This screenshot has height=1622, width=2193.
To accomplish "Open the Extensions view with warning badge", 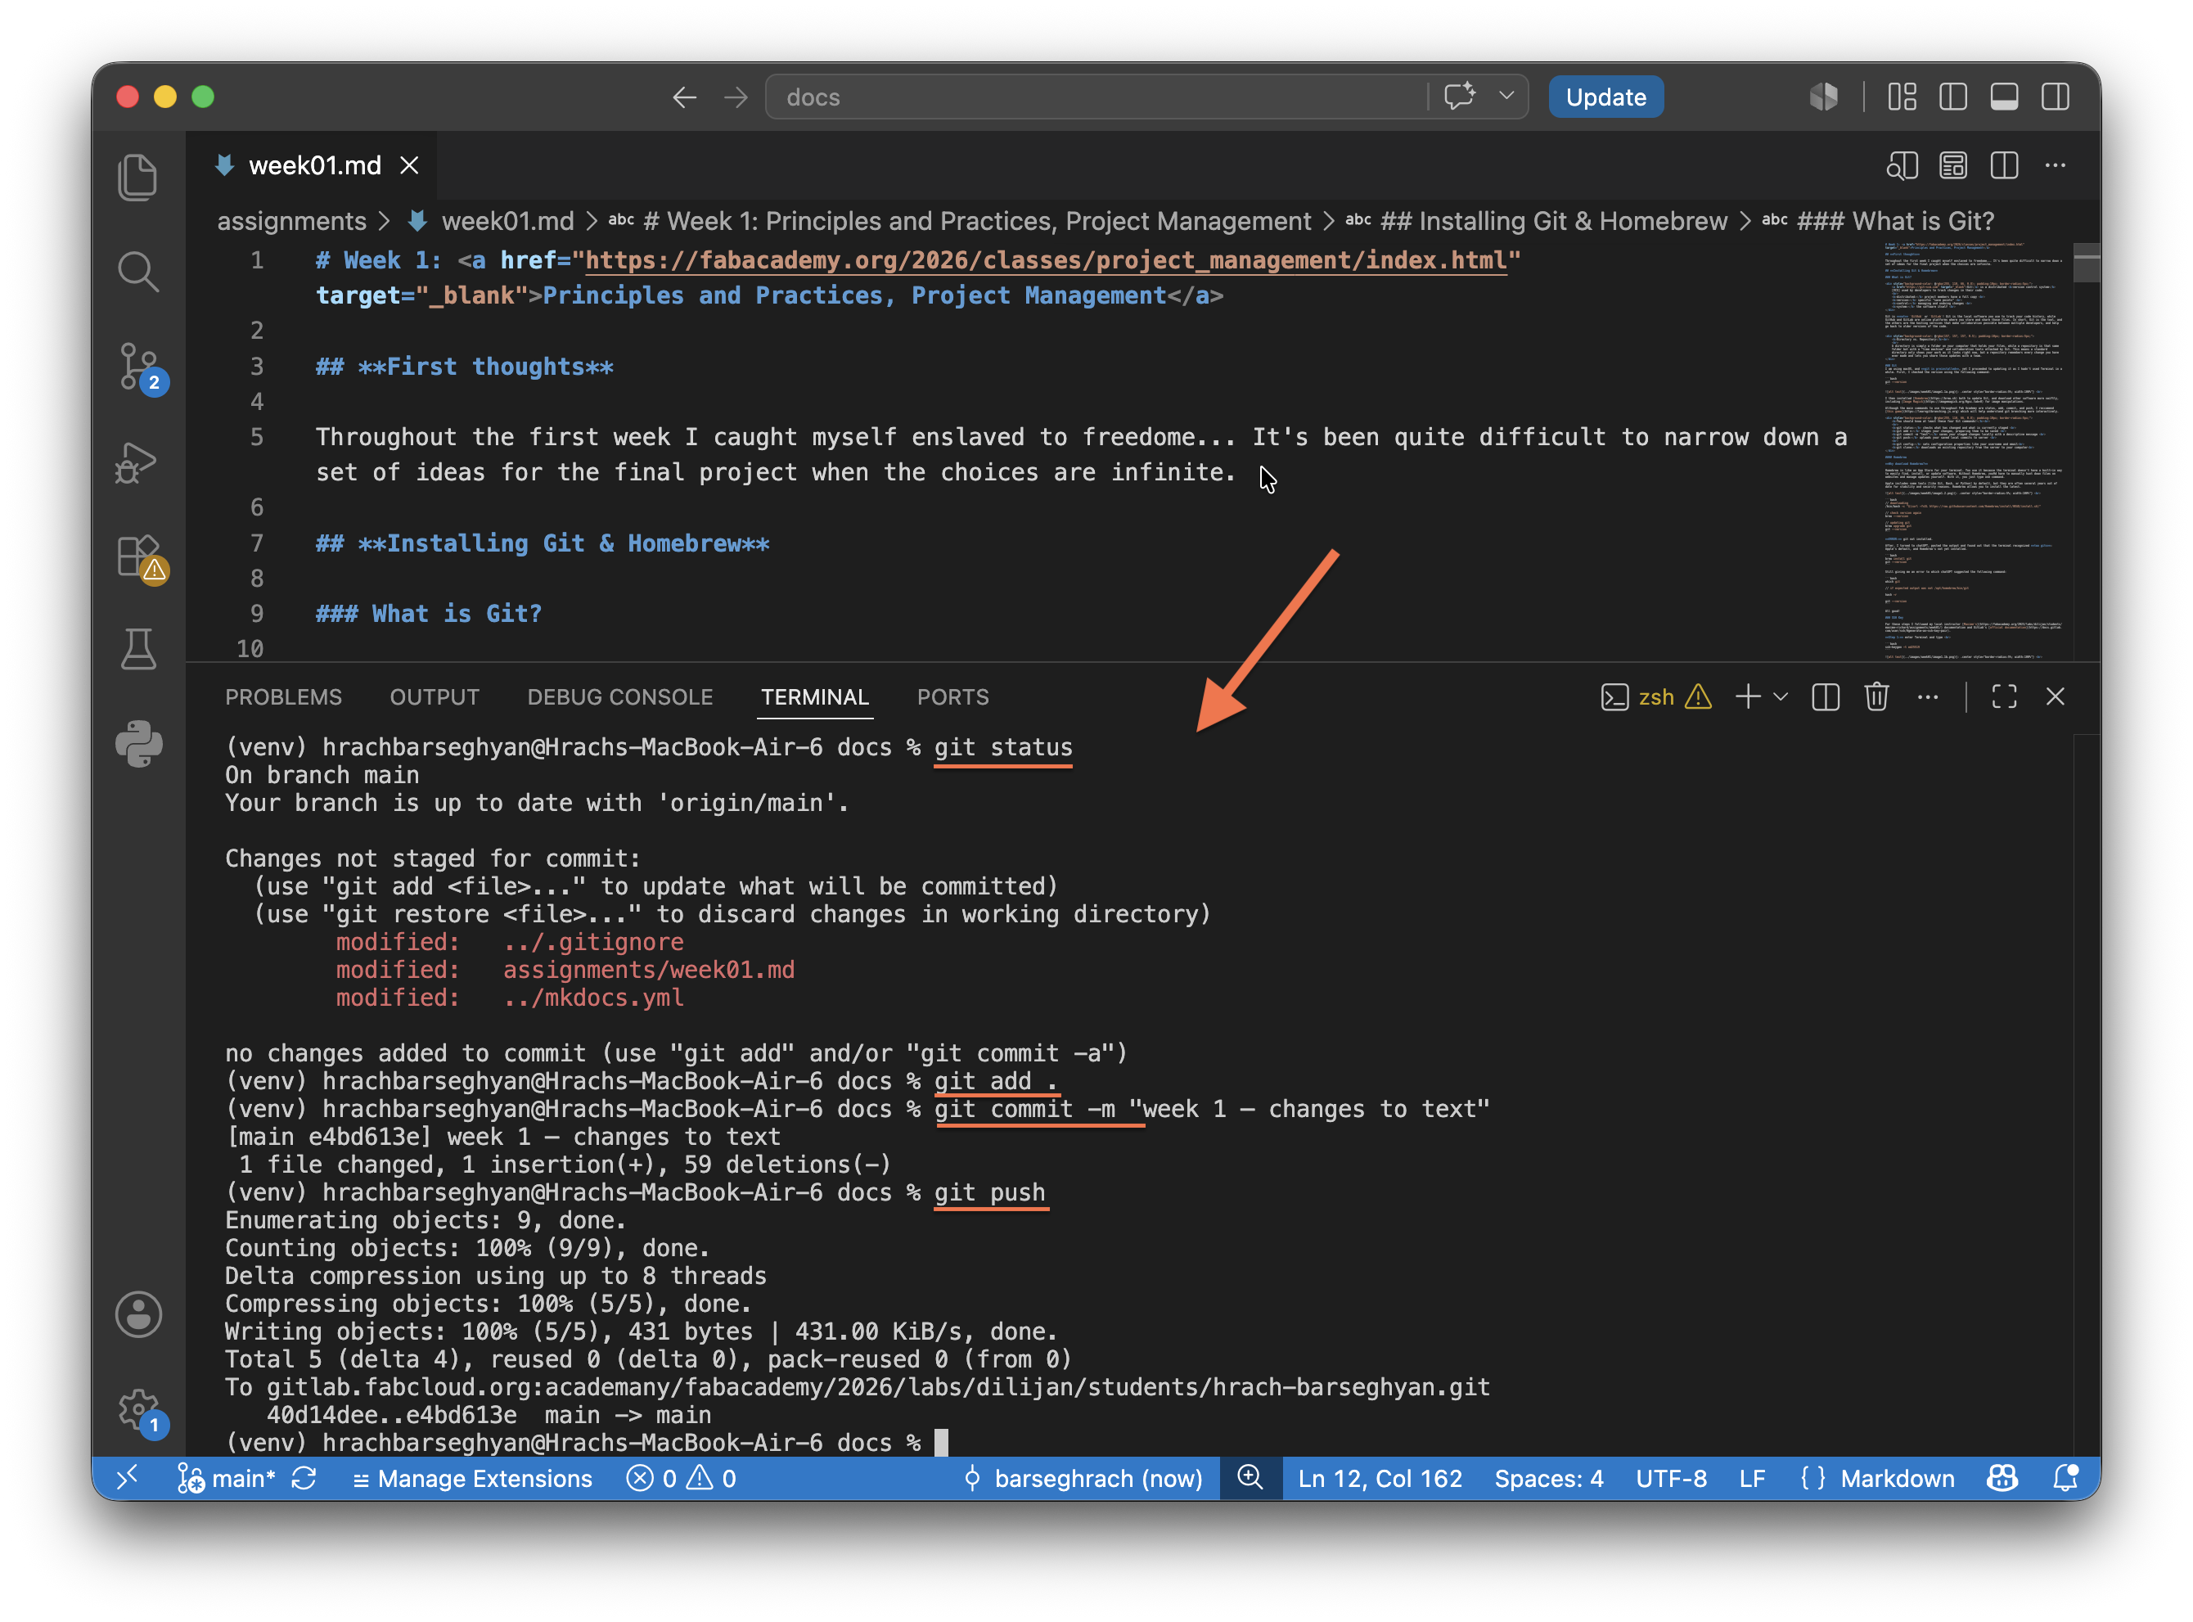I will [x=139, y=556].
